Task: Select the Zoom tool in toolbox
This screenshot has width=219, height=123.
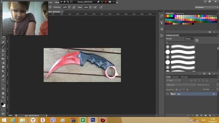Action: [x=3, y=97]
